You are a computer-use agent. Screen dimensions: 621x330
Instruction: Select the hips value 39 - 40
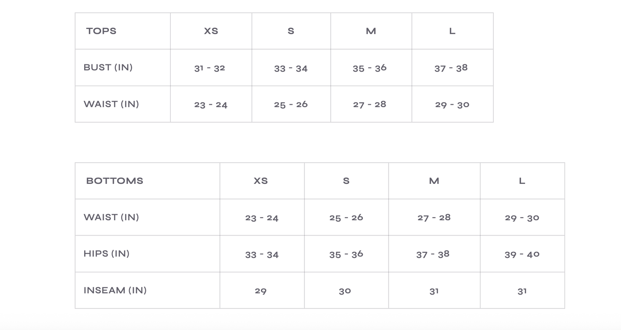coord(522,254)
